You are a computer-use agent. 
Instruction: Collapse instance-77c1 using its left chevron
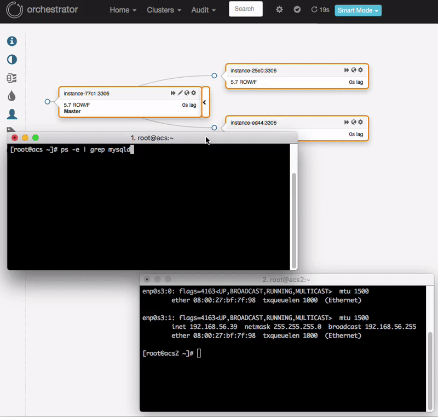pyautogui.click(x=204, y=102)
